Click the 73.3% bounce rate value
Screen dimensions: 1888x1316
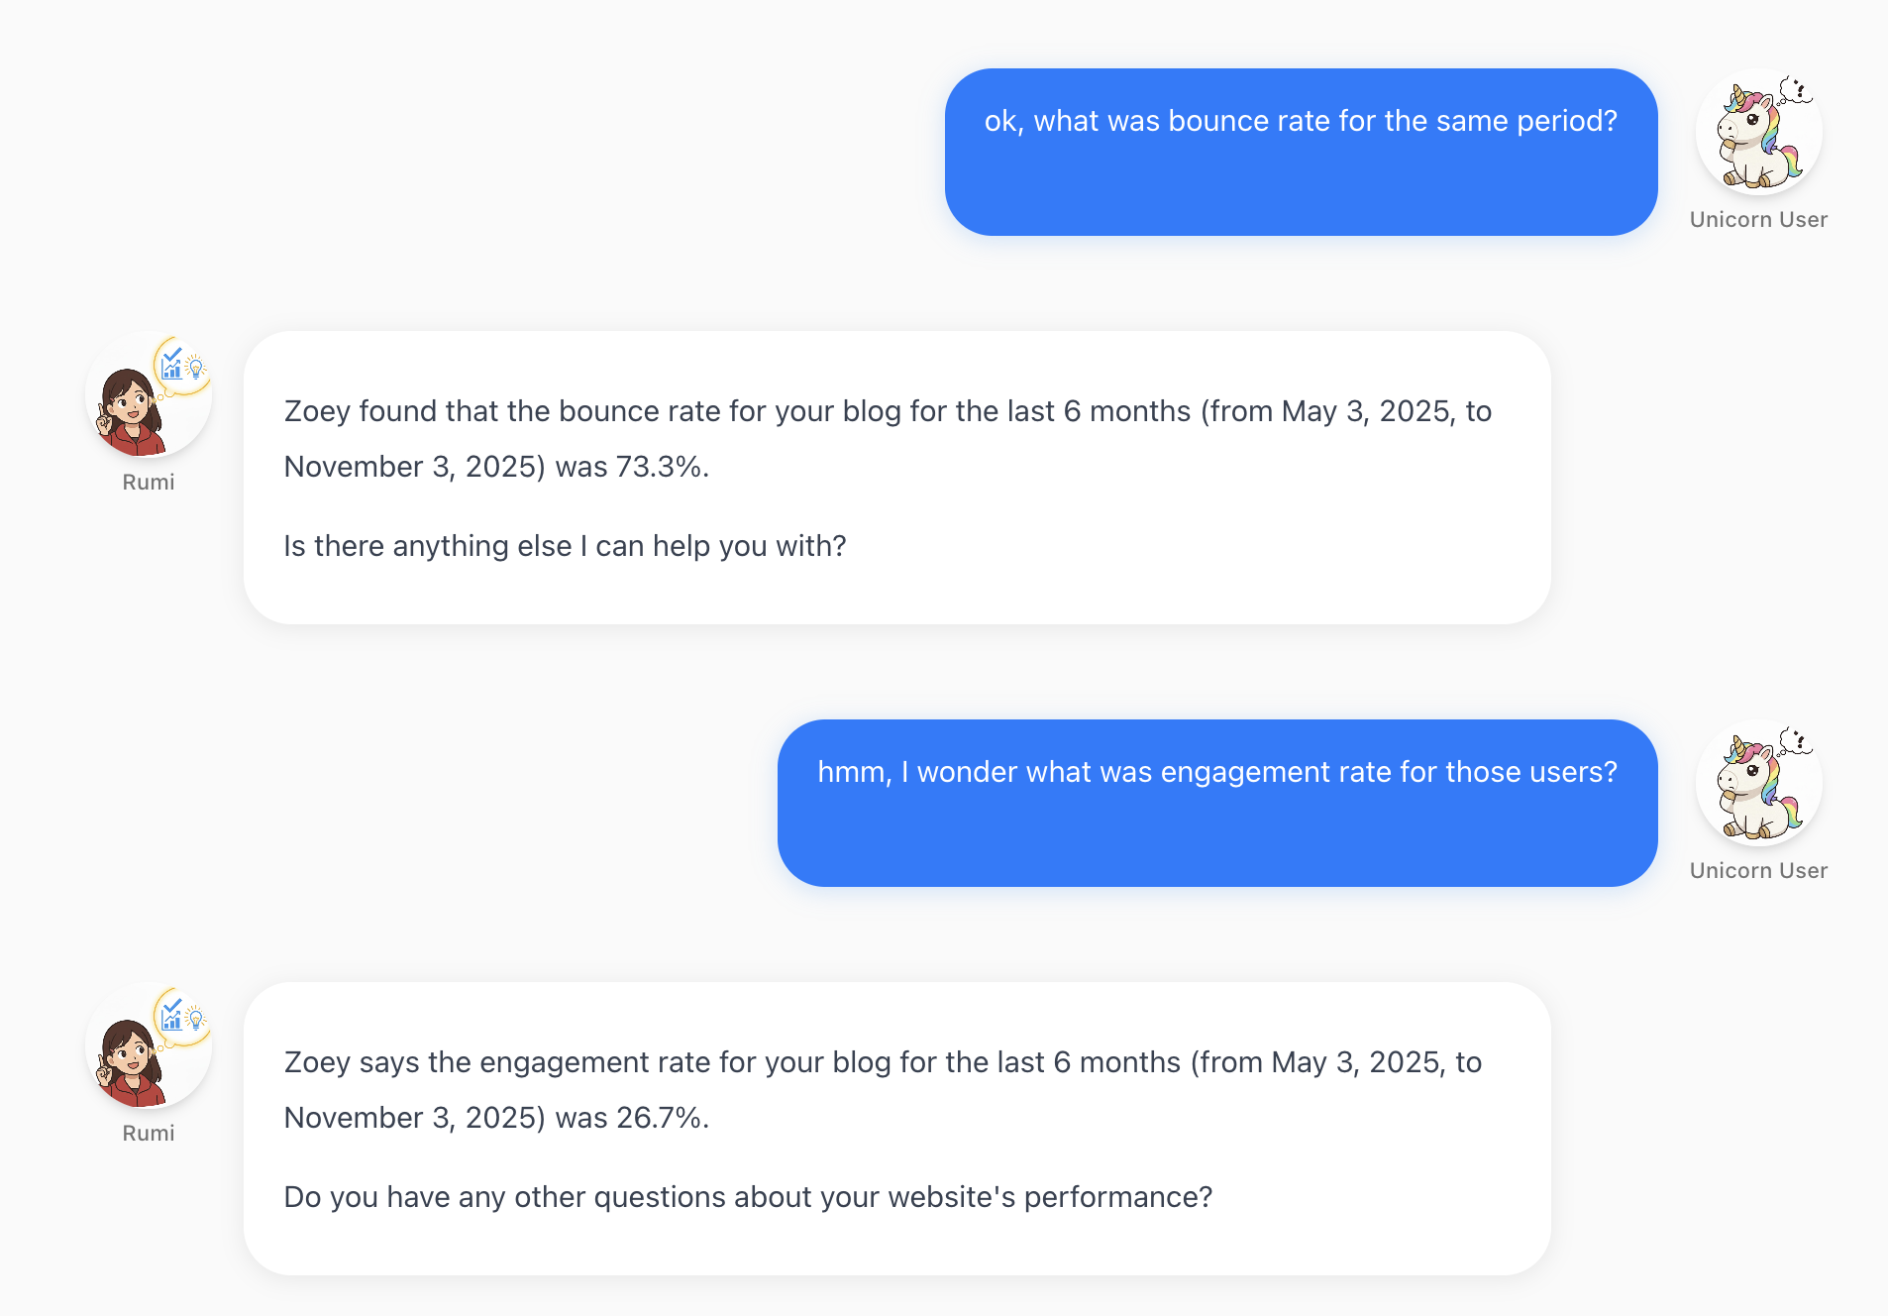point(659,468)
